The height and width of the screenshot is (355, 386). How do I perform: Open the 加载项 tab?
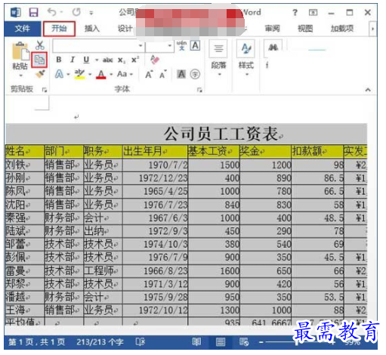pyautogui.click(x=342, y=29)
